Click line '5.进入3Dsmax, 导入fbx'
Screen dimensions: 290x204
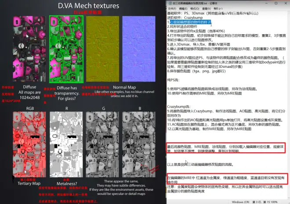[199, 44]
